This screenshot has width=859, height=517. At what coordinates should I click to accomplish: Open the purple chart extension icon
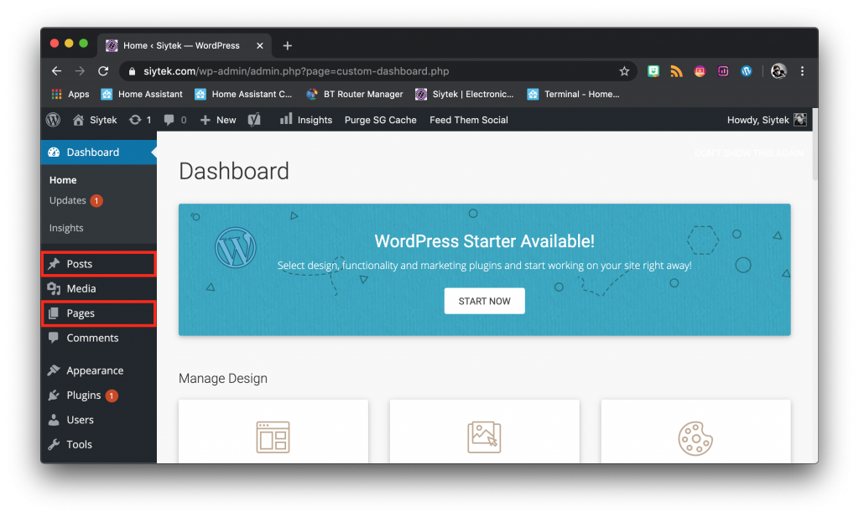723,71
